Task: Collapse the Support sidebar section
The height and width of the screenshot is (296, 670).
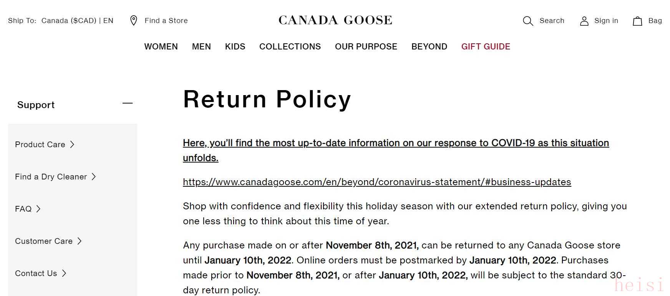Action: pyautogui.click(x=128, y=104)
